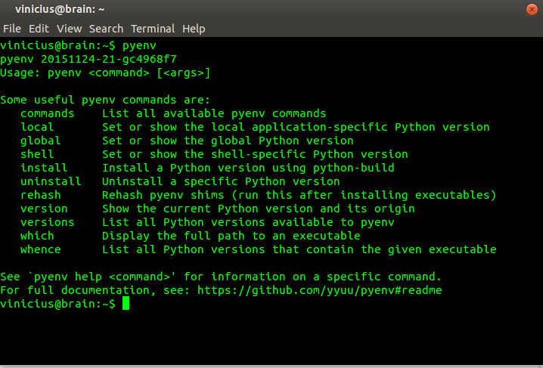
Task: Click the green terminal cursor block
Action: click(x=126, y=304)
